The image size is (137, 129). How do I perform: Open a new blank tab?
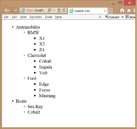click(110, 11)
